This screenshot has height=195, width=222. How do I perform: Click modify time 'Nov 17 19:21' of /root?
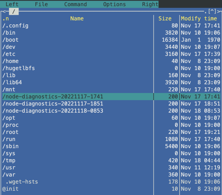point(201,132)
